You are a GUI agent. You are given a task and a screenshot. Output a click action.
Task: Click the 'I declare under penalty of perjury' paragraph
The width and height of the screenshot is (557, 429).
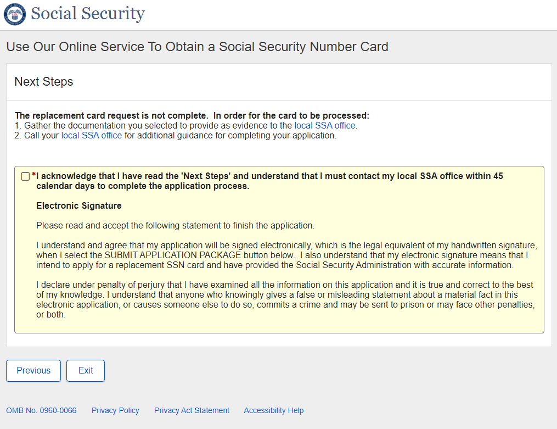coord(285,300)
